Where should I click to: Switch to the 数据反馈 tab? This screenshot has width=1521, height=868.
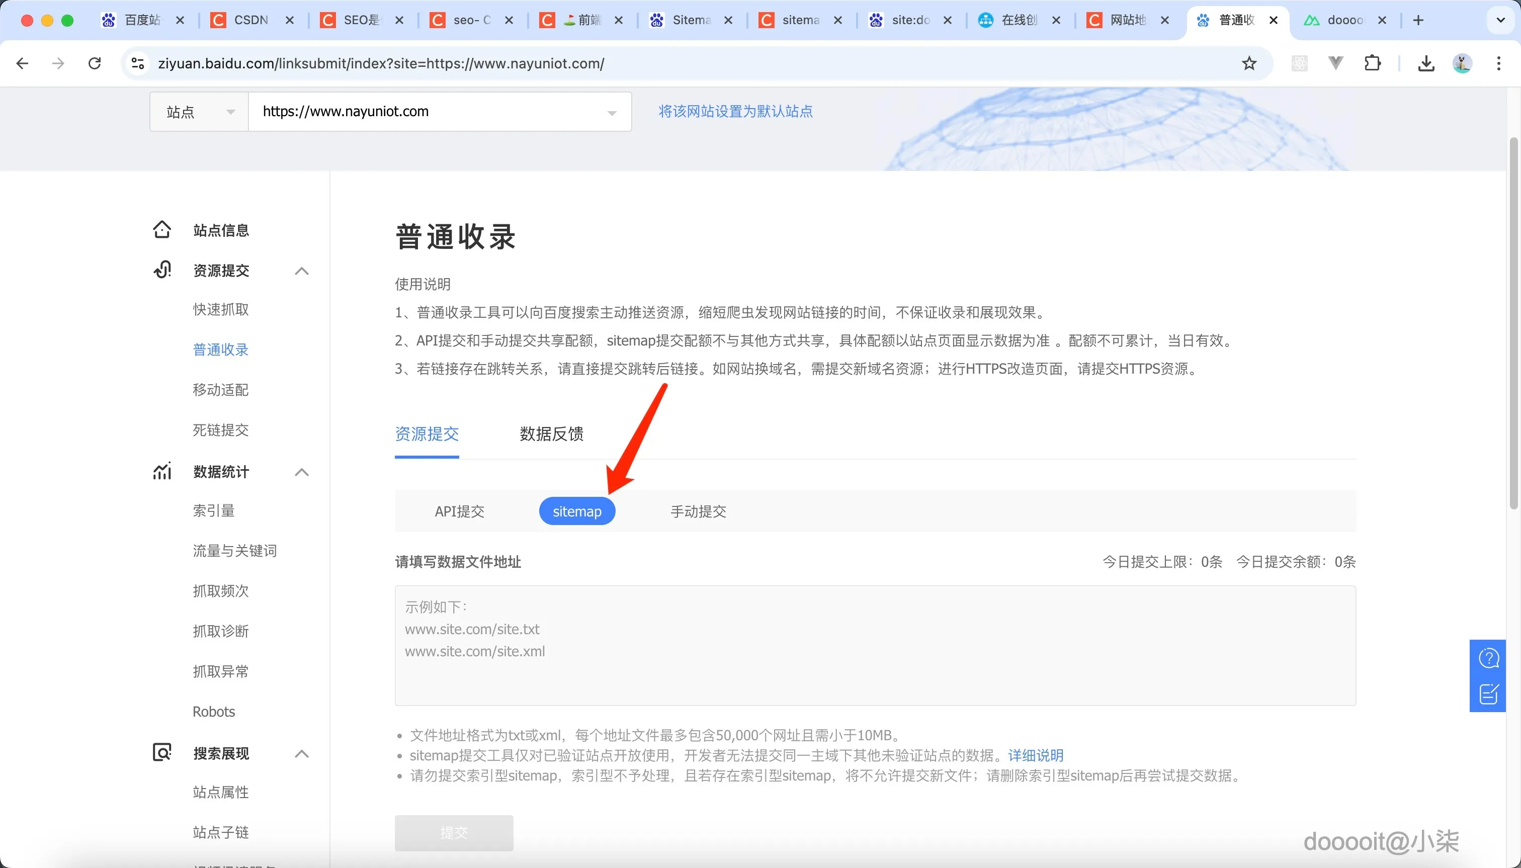tap(550, 435)
